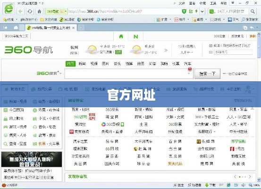The width and height of the screenshot is (261, 189).
Task: Select the 地图 search tab
Action: (x=141, y=64)
